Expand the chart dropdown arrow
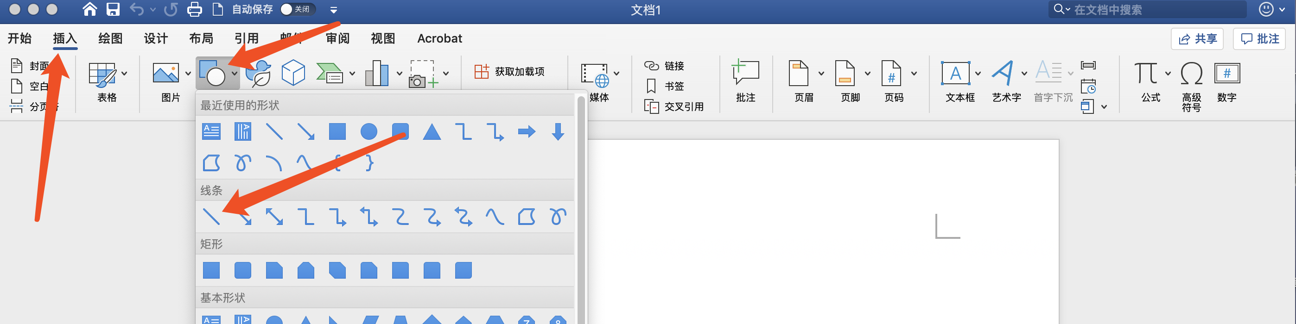 (x=399, y=74)
